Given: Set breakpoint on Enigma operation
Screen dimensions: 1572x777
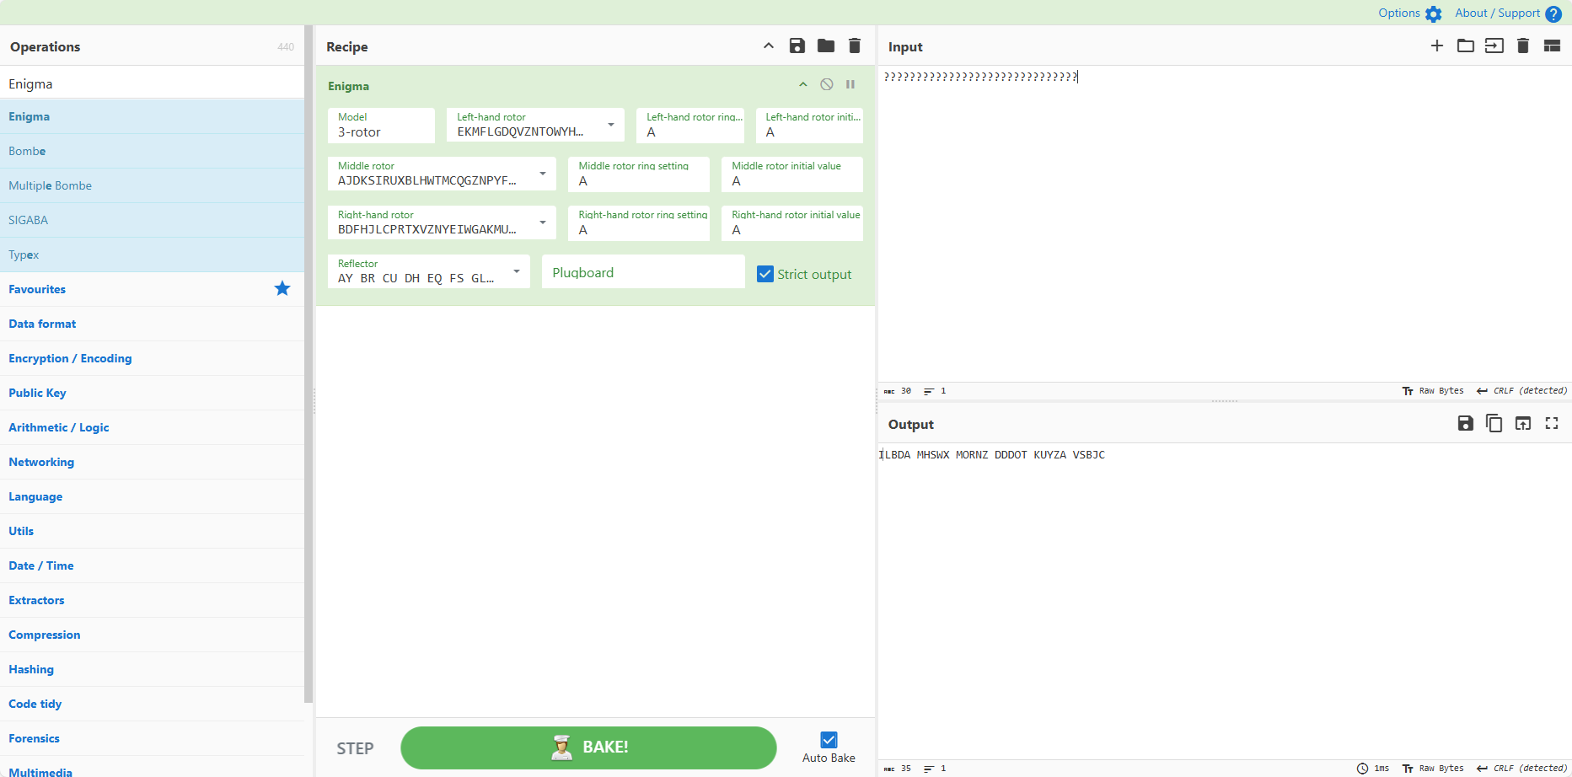Looking at the screenshot, I should click(850, 84).
